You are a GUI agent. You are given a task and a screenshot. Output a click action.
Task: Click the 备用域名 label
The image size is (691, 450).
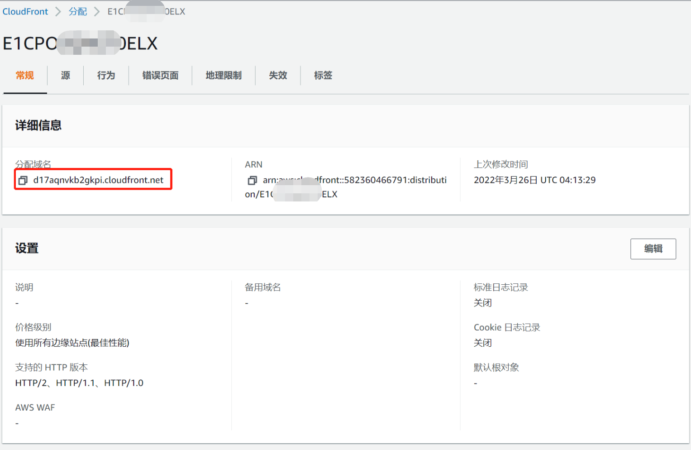pos(263,287)
